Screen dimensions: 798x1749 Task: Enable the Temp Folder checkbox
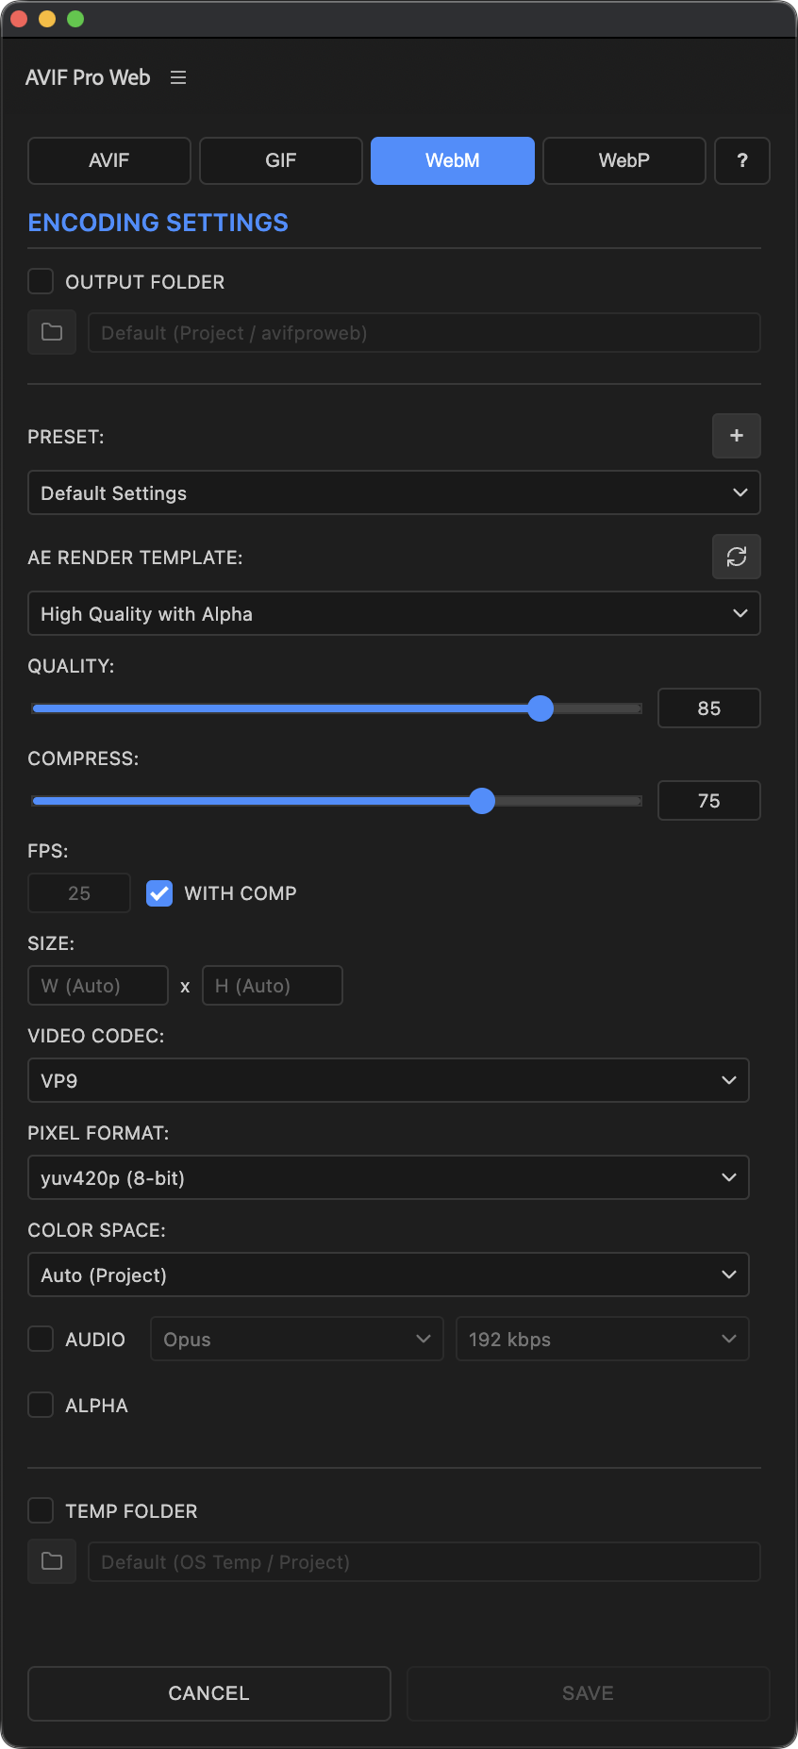[x=41, y=1510]
